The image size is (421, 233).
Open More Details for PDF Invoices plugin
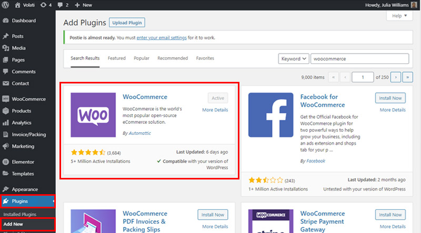pyautogui.click(x=215, y=227)
